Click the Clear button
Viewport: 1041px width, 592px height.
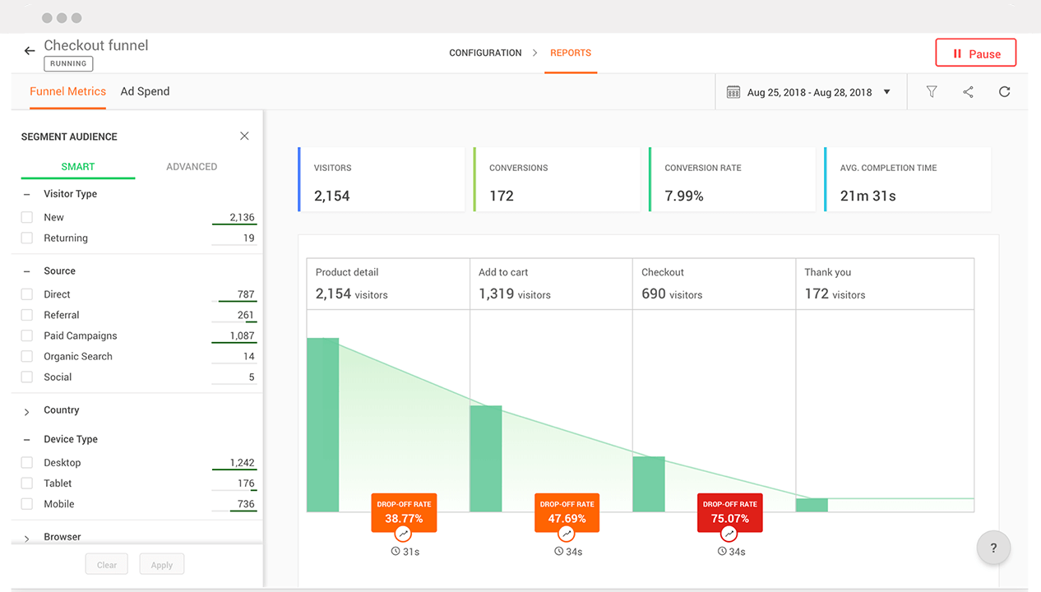(107, 564)
